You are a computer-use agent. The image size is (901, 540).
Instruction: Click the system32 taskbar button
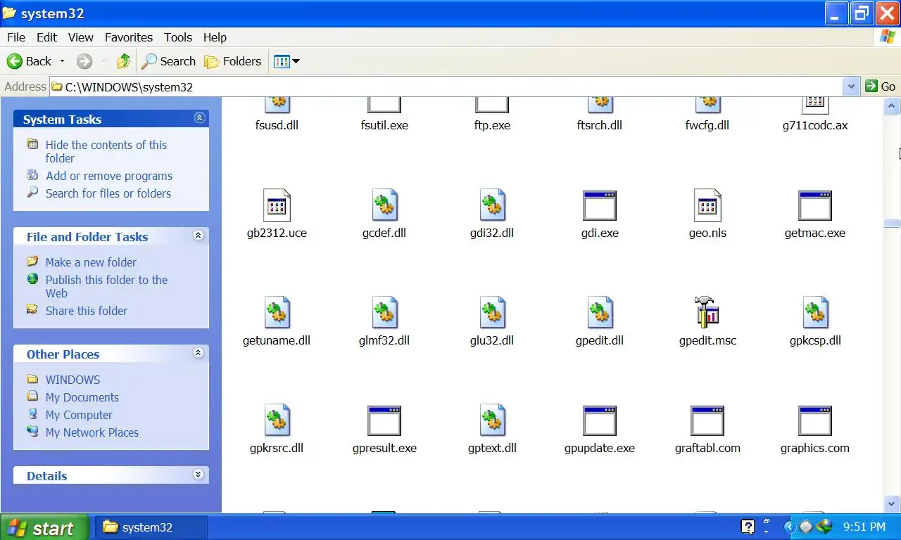(151, 527)
